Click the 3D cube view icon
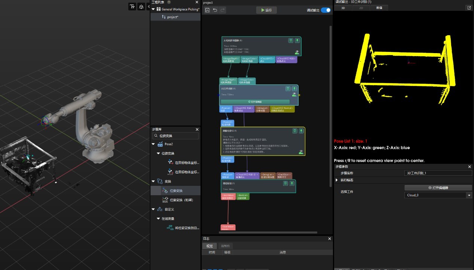This screenshot has height=270, width=474. click(x=141, y=7)
